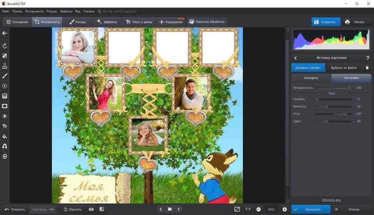Switch to the Клипарты tab
Viewport: 374px width, 215px height.
(x=311, y=78)
